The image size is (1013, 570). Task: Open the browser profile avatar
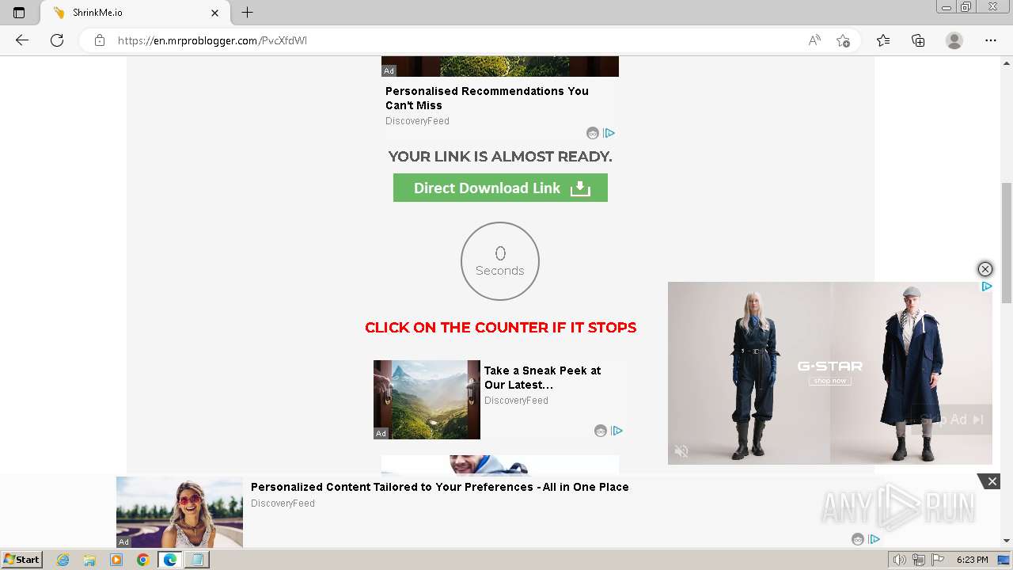pyautogui.click(x=954, y=40)
